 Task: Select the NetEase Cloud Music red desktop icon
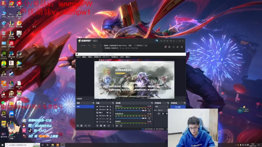pos(11,44)
